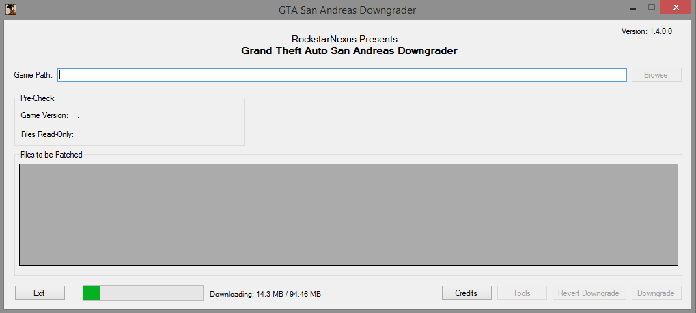The height and width of the screenshot is (313, 696).
Task: Click the Tools button
Action: coord(522,293)
